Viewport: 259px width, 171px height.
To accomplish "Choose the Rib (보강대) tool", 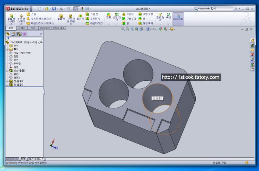I will 128,14.
